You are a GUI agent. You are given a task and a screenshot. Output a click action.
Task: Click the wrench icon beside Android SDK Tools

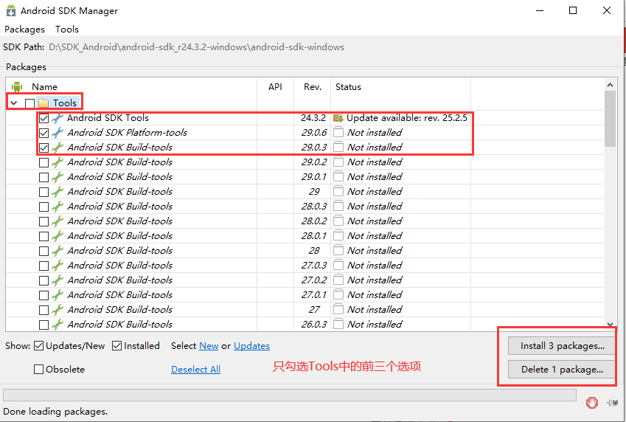coord(58,118)
